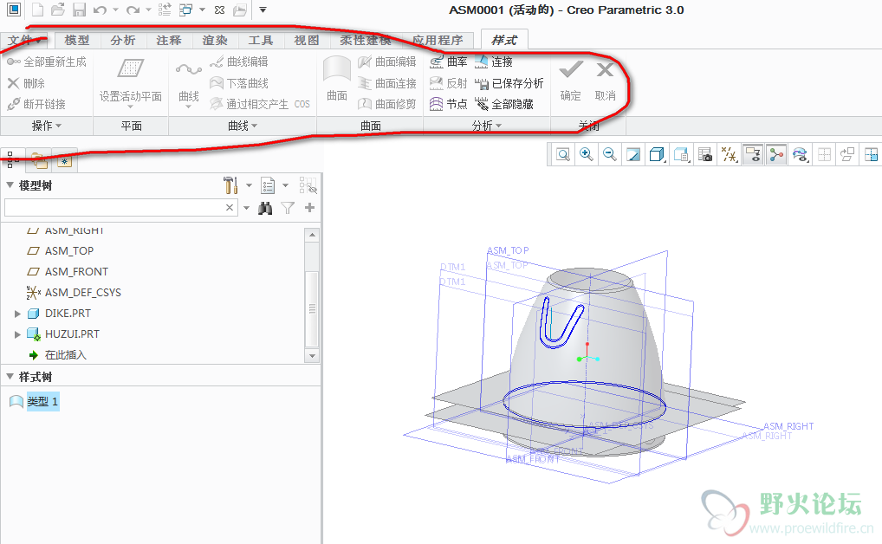Viewport: 882px width, 544px height.
Task: Open the Undo history dropdown arrow
Action: point(115,10)
